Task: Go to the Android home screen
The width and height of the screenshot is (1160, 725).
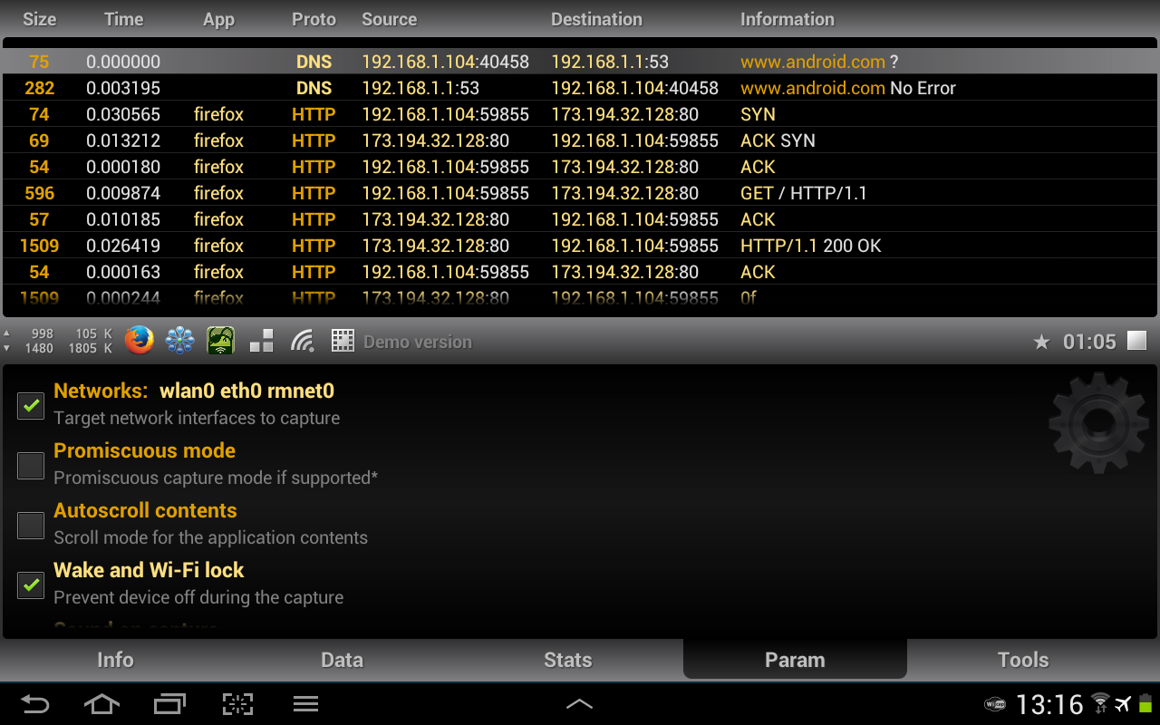Action: [101, 704]
